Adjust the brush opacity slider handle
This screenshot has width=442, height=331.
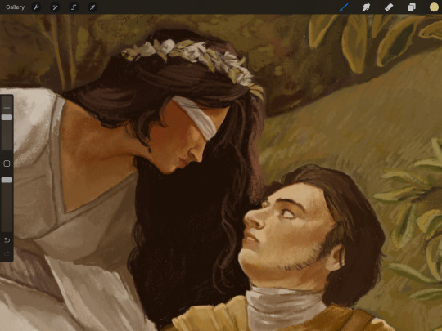tap(7, 180)
